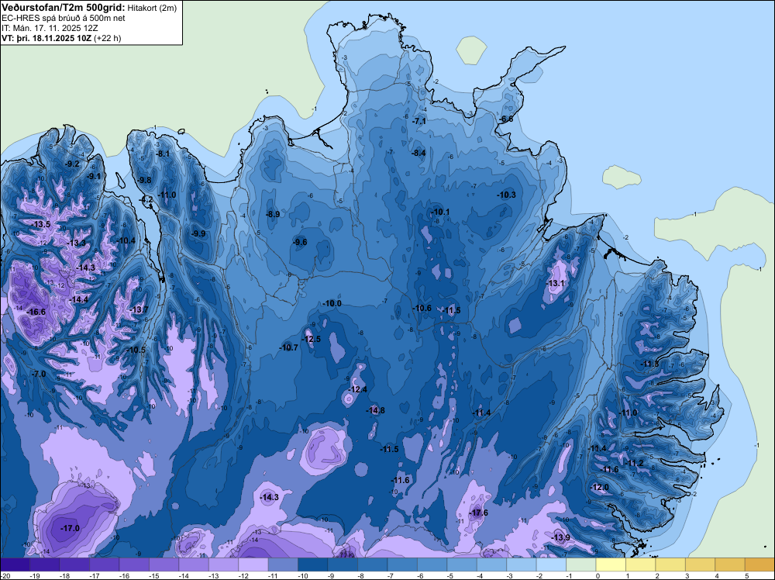Click the legend scale label -3
Viewport: 775px width, 580px height.
(x=511, y=575)
